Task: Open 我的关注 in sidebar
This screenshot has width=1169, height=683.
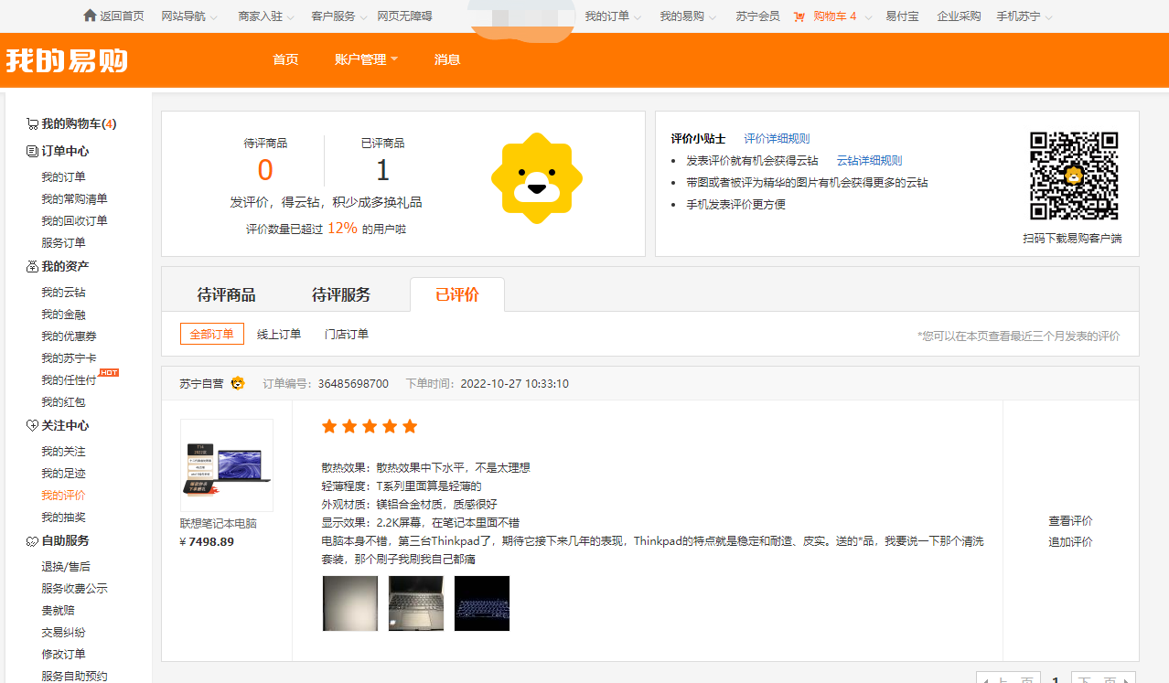Action: tap(63, 452)
